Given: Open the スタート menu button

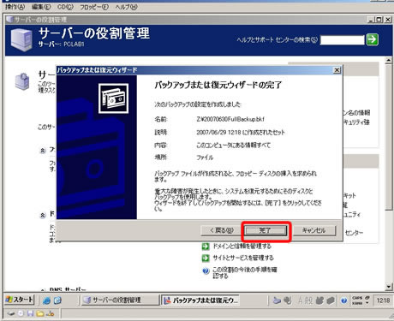Looking at the screenshot, I should [20, 300].
